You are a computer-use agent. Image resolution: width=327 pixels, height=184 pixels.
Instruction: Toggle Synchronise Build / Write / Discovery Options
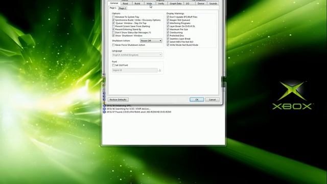coord(113,20)
